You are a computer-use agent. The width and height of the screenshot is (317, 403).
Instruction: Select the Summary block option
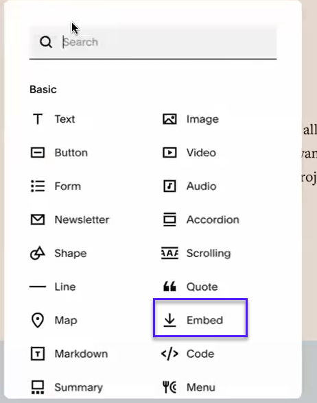coord(67,387)
